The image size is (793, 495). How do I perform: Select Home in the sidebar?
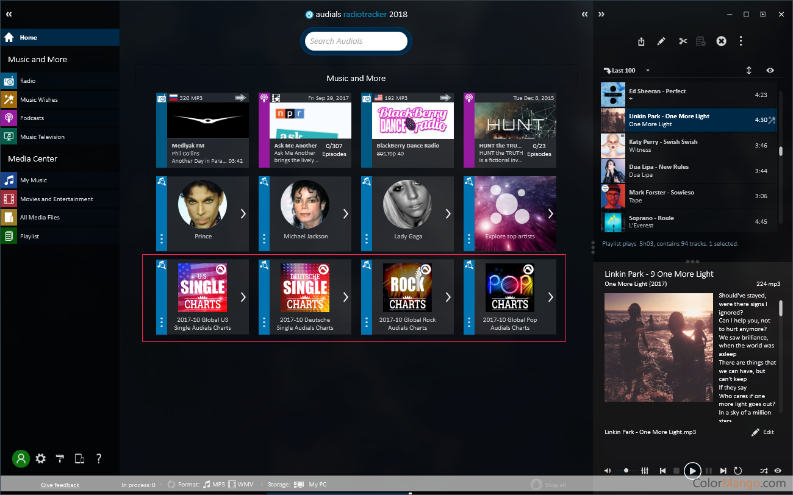(60, 37)
